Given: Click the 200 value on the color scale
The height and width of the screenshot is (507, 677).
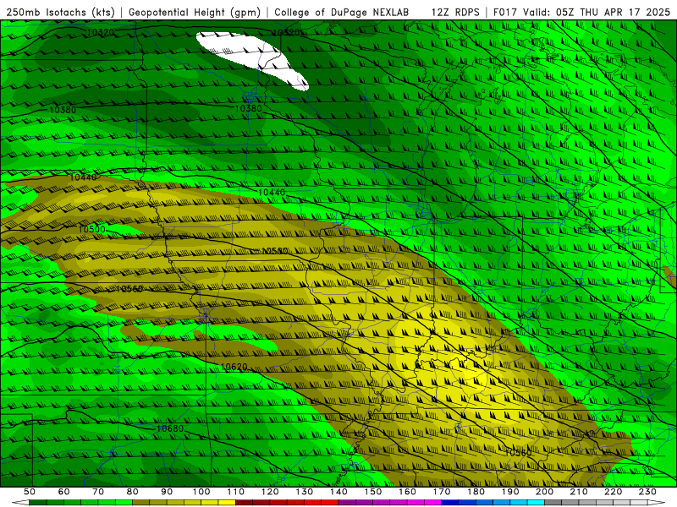Looking at the screenshot, I should tap(544, 492).
